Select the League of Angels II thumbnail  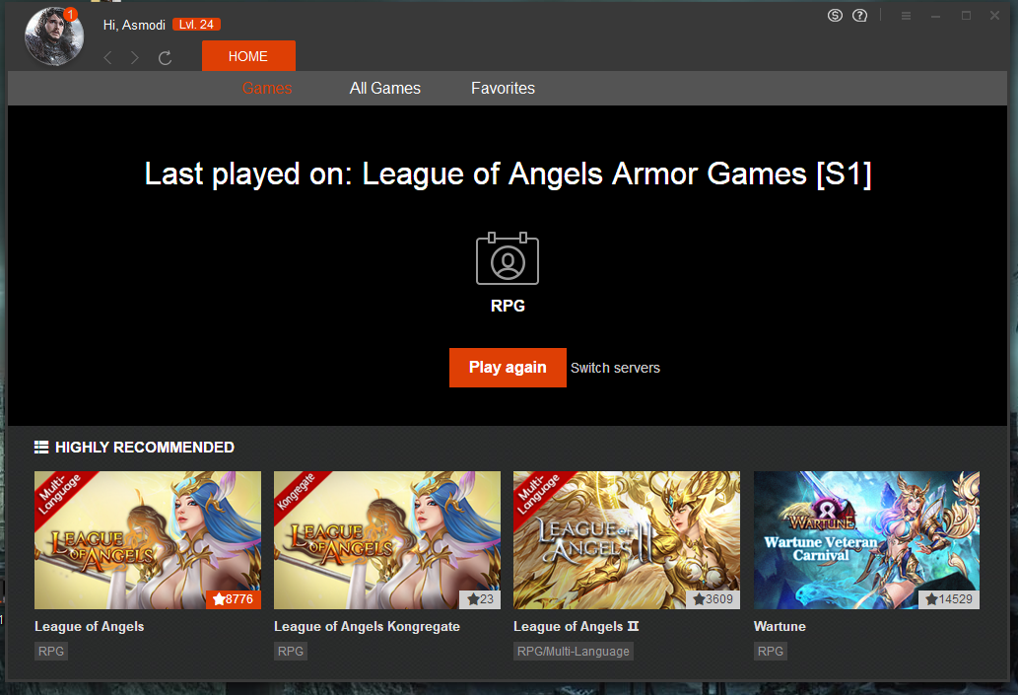pyautogui.click(x=627, y=539)
